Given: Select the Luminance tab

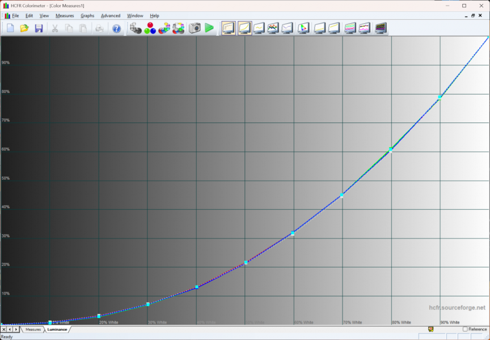Looking at the screenshot, I should click(57, 329).
